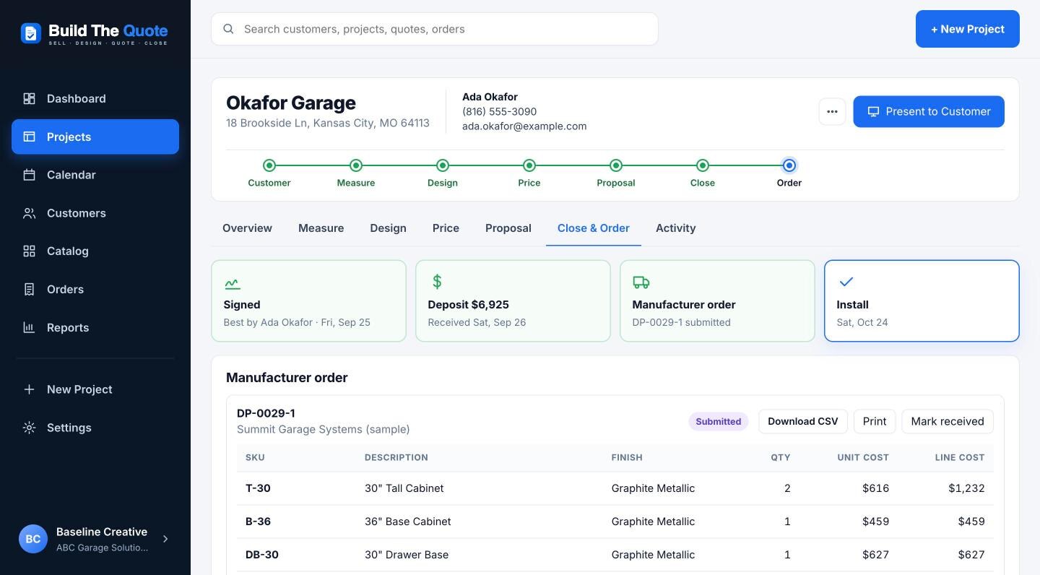Click the T-30 SKU cell
Viewport: 1040px width, 575px height.
tap(258, 488)
